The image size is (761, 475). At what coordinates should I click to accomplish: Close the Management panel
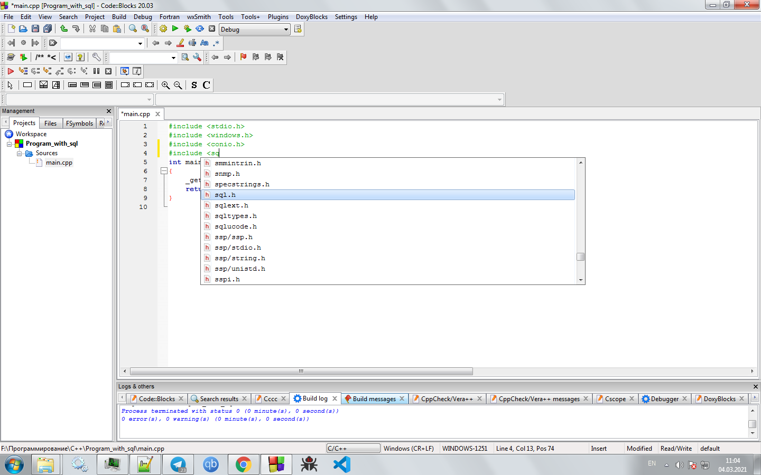[109, 111]
